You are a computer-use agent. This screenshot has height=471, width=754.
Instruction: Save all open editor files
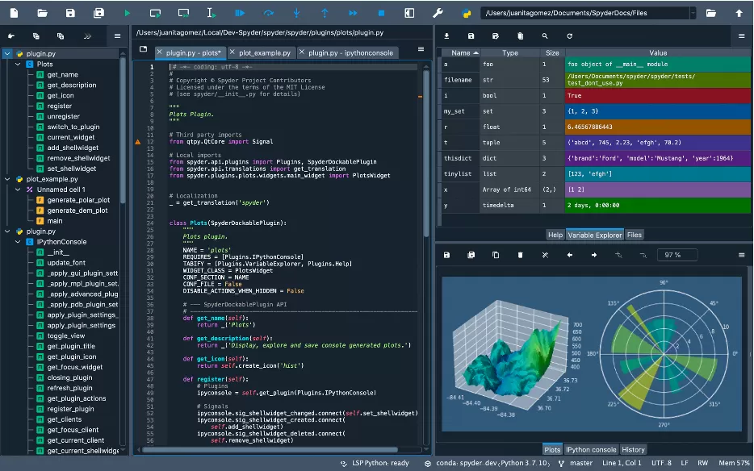[99, 12]
